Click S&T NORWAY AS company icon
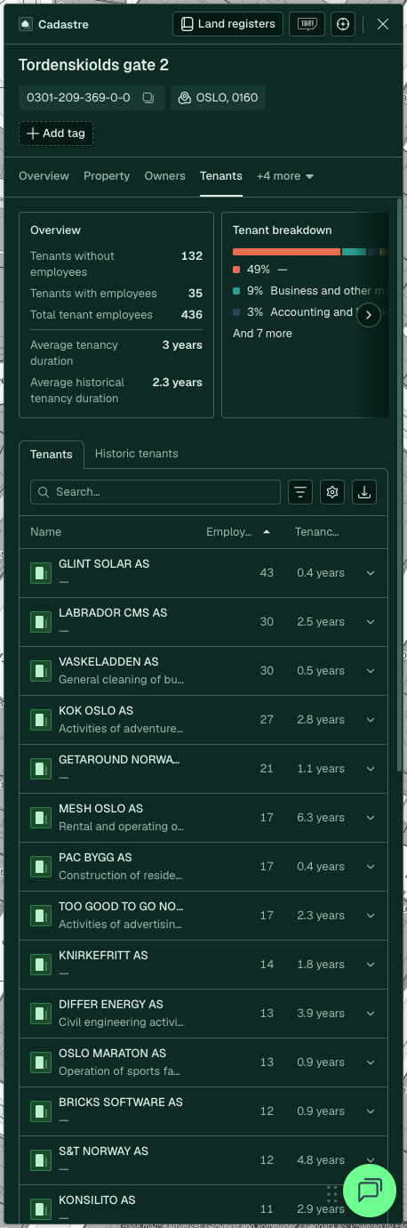407x1228 pixels. 41,1160
